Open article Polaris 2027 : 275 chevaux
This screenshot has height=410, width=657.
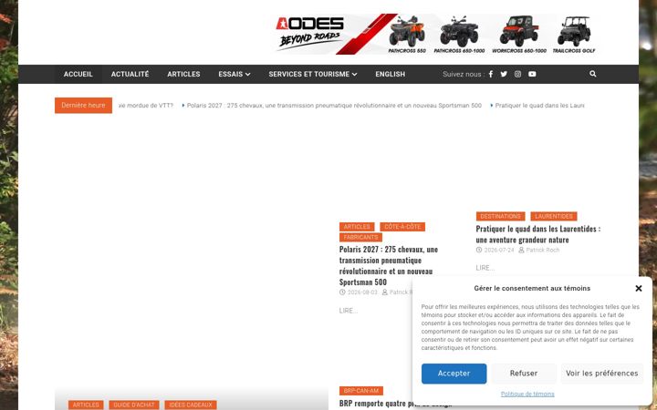tap(389, 266)
